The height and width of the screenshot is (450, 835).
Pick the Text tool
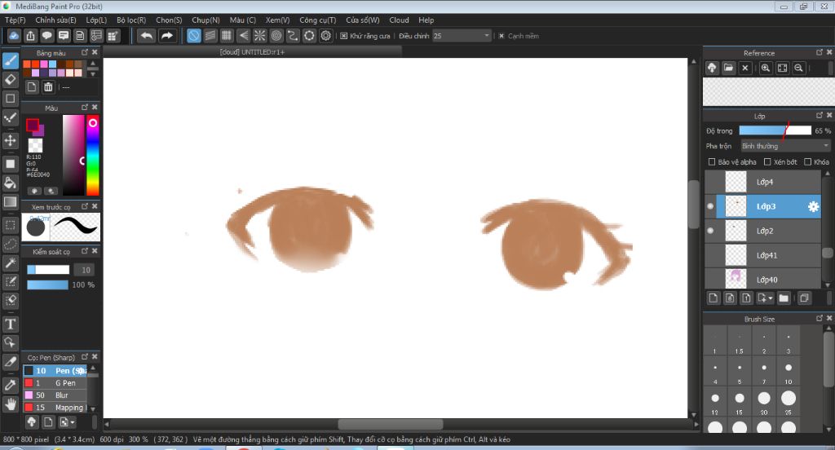(x=11, y=324)
